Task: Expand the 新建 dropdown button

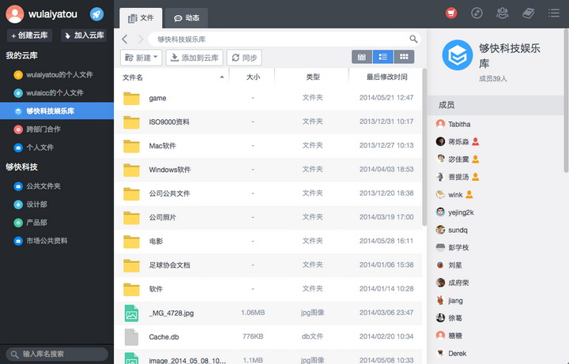Action: (141, 58)
